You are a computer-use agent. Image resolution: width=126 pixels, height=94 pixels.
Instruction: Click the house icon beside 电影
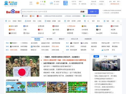coord(104,21)
